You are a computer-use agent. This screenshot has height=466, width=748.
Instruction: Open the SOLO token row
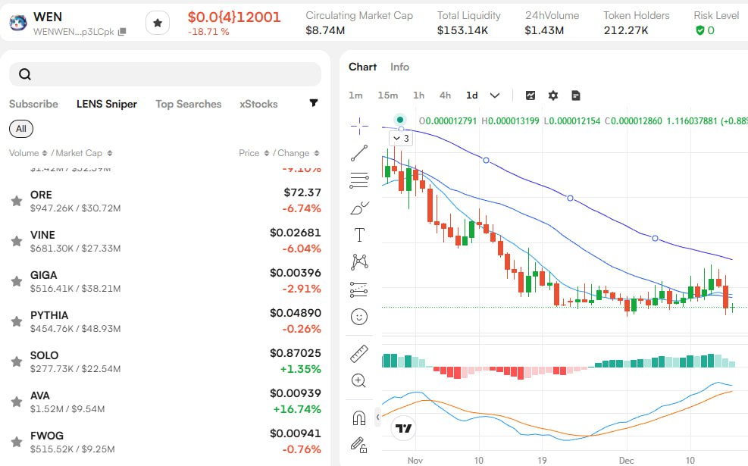point(165,361)
